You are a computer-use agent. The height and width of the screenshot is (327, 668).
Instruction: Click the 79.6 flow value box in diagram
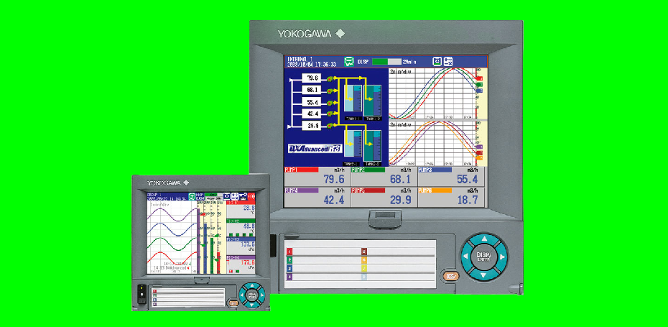point(312,78)
